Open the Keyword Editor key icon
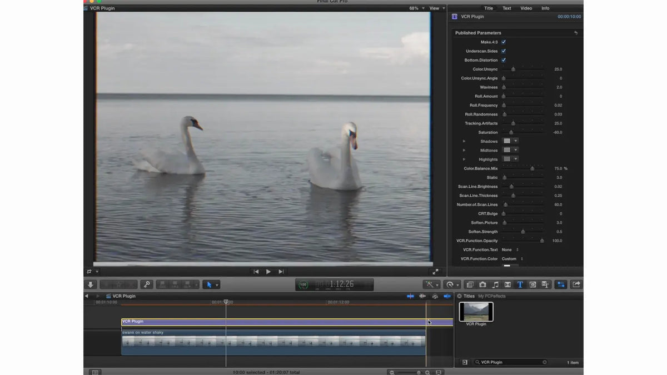Image resolution: width=667 pixels, height=375 pixels. pyautogui.click(x=147, y=284)
